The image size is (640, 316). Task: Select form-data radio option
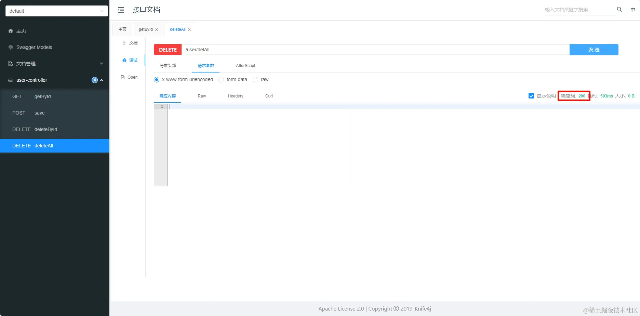221,80
